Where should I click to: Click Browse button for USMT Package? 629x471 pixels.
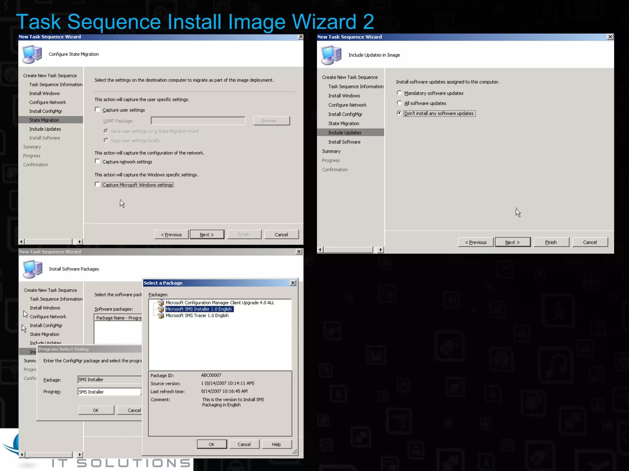pyautogui.click(x=272, y=121)
